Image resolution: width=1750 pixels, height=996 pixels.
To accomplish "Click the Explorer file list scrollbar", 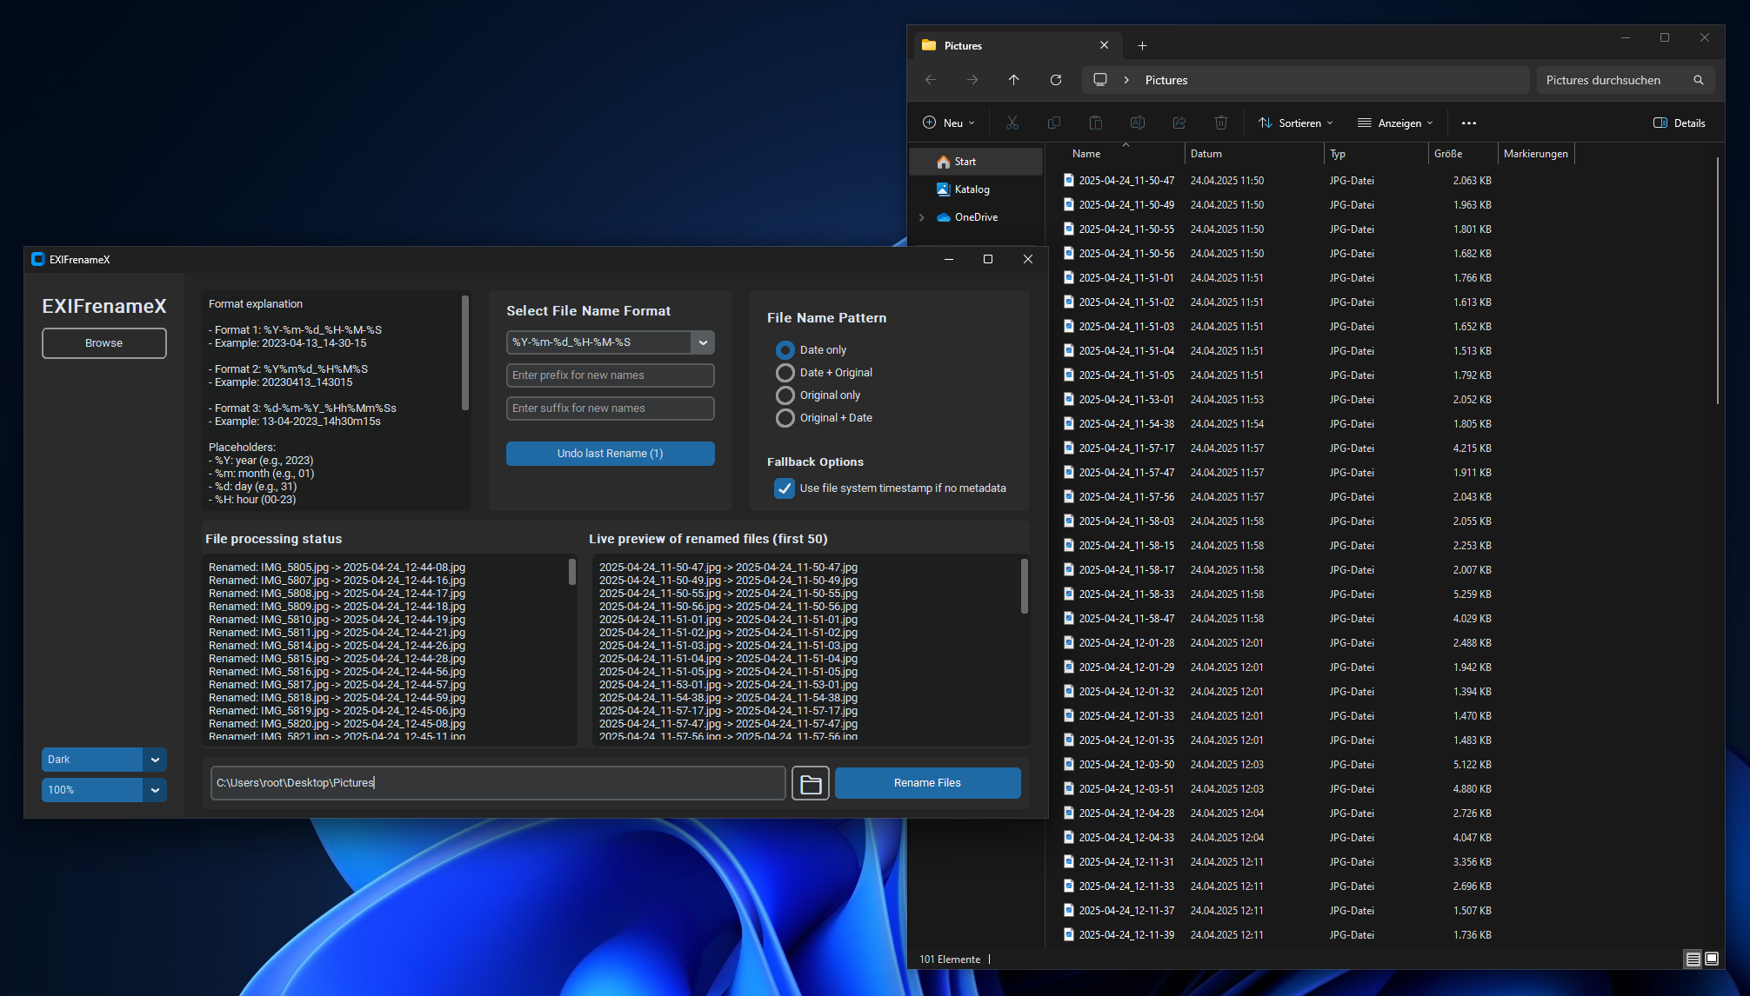I will pyautogui.click(x=1718, y=280).
